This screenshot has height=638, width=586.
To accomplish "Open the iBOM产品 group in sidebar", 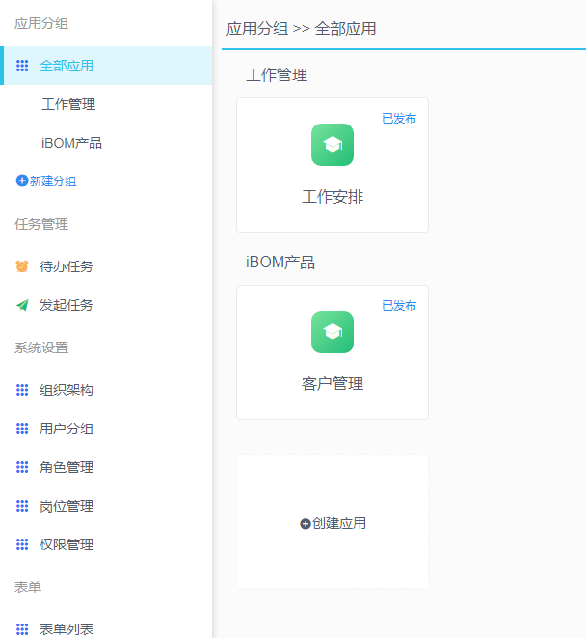I will [71, 143].
